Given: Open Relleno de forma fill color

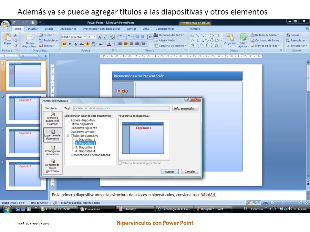Looking at the screenshot, I should 265,35.
